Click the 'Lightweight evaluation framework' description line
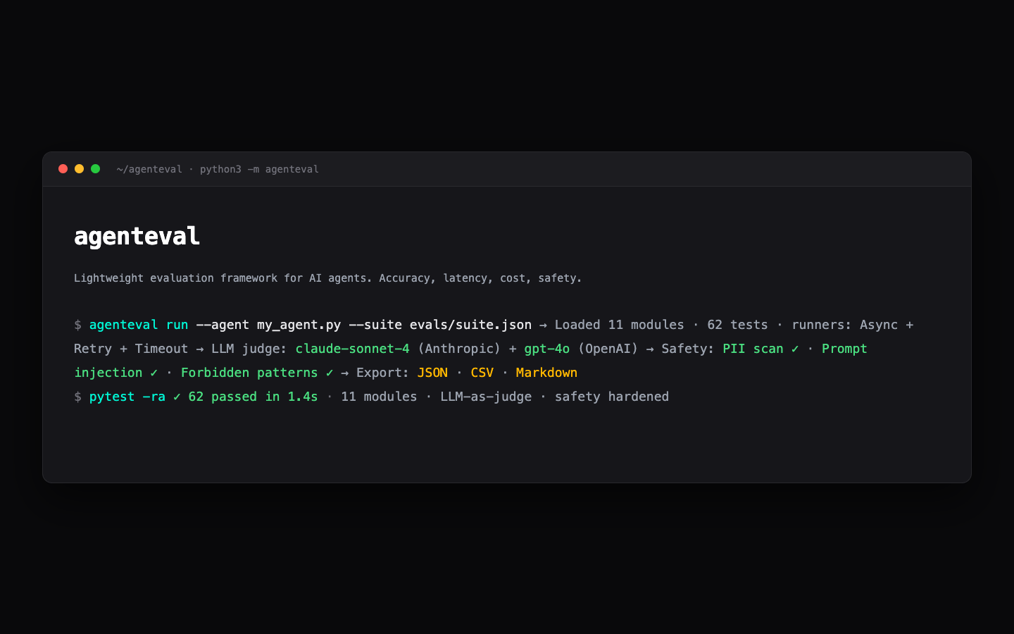 (x=327, y=278)
